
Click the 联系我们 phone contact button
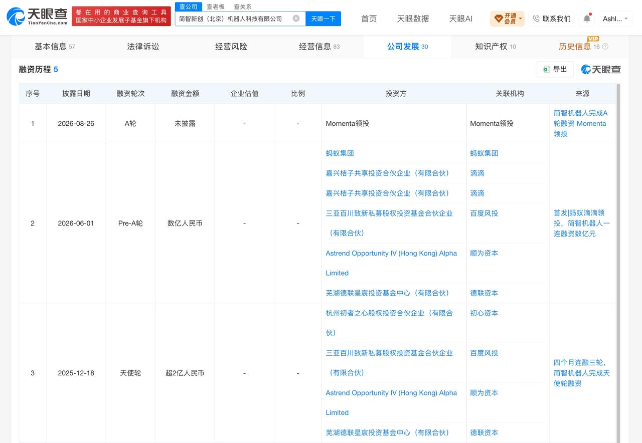pyautogui.click(x=551, y=19)
